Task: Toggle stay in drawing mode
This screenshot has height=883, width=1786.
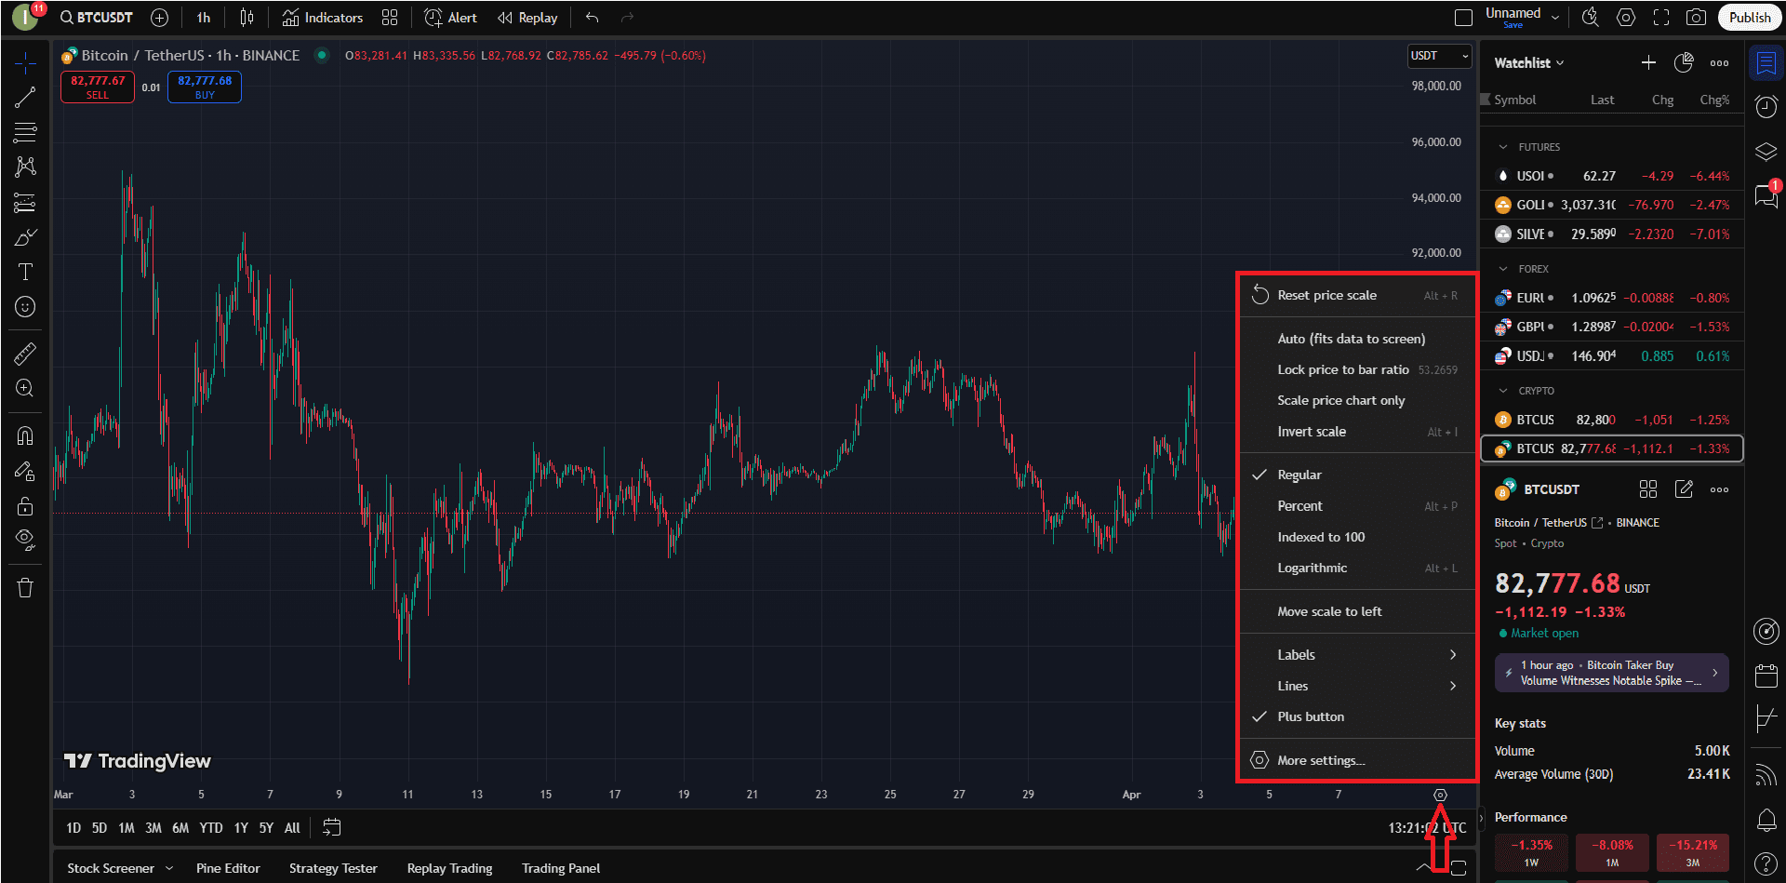Action: [x=25, y=471]
